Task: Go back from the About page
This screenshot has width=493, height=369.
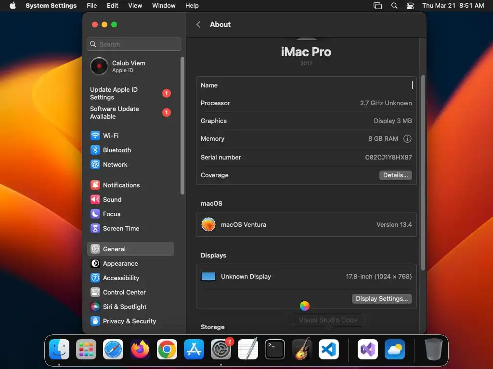Action: pos(198,25)
